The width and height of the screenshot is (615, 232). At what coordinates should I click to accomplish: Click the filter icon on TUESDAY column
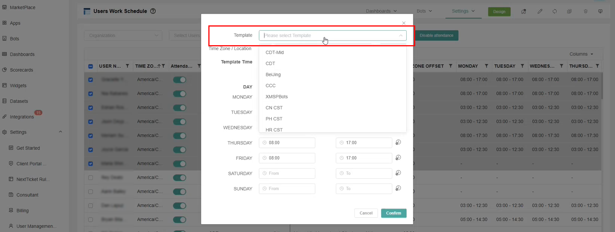tap(522, 66)
